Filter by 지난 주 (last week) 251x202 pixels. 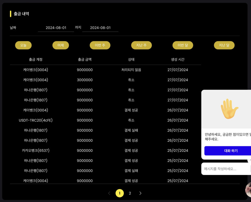pos(142,45)
